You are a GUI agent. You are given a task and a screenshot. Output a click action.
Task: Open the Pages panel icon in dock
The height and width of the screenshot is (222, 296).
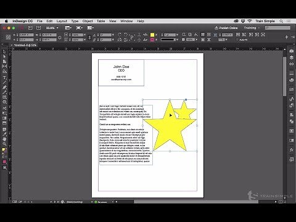tap(291, 51)
